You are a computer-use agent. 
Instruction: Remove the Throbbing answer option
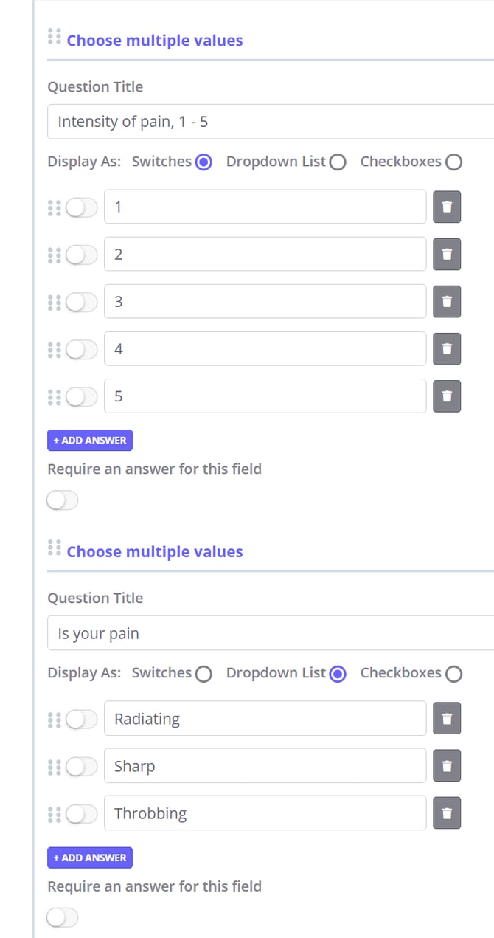pos(447,813)
